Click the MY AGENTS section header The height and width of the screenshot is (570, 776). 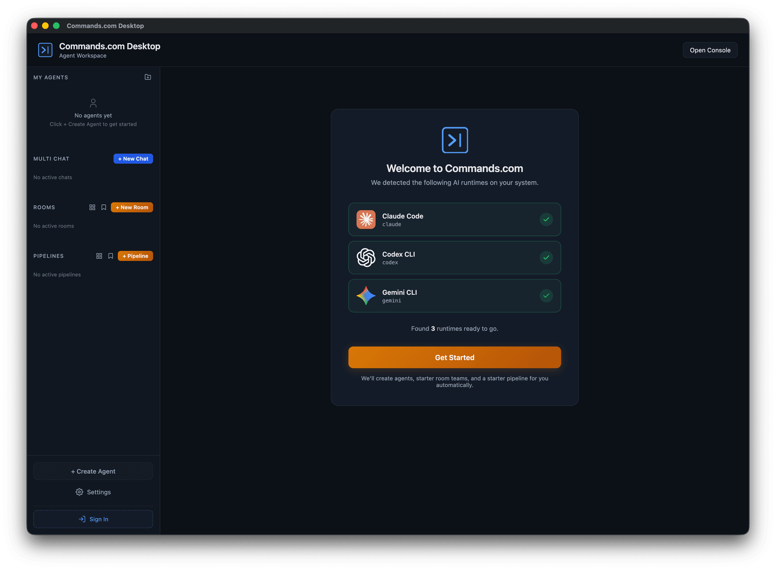click(x=51, y=77)
